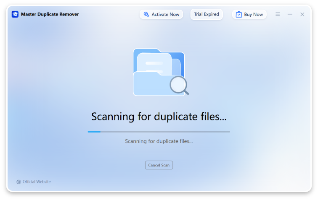Click the Master Duplicate Remover logo icon
The height and width of the screenshot is (200, 318).
15,14
